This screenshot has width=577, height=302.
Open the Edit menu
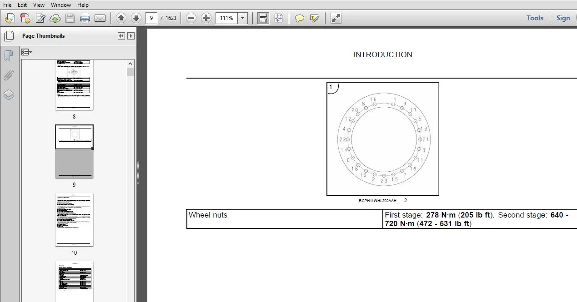(22, 5)
